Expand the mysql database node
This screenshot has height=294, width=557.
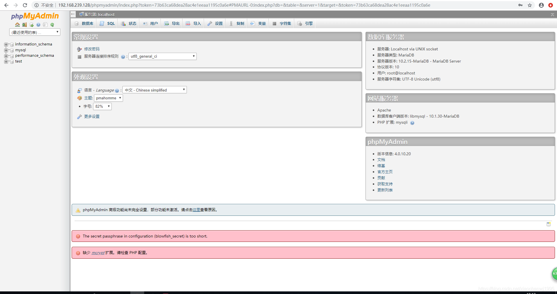pos(6,50)
